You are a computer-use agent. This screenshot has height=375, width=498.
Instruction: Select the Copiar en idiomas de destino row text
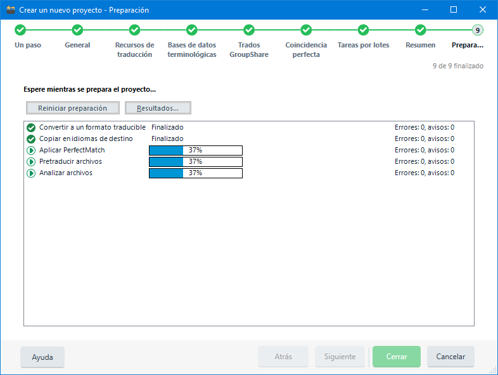[86, 138]
